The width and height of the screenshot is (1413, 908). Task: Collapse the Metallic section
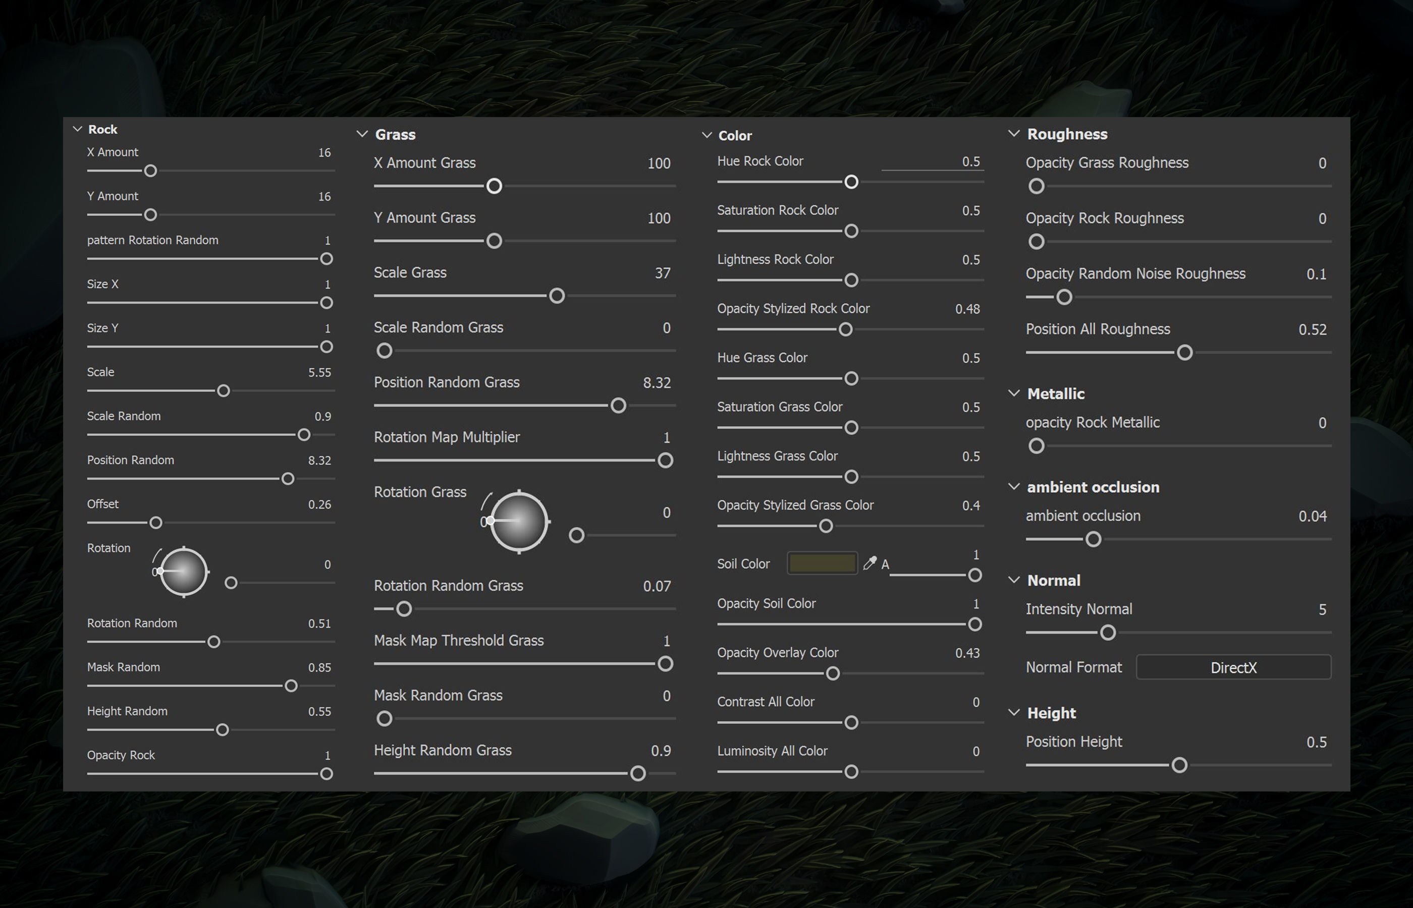click(1014, 393)
